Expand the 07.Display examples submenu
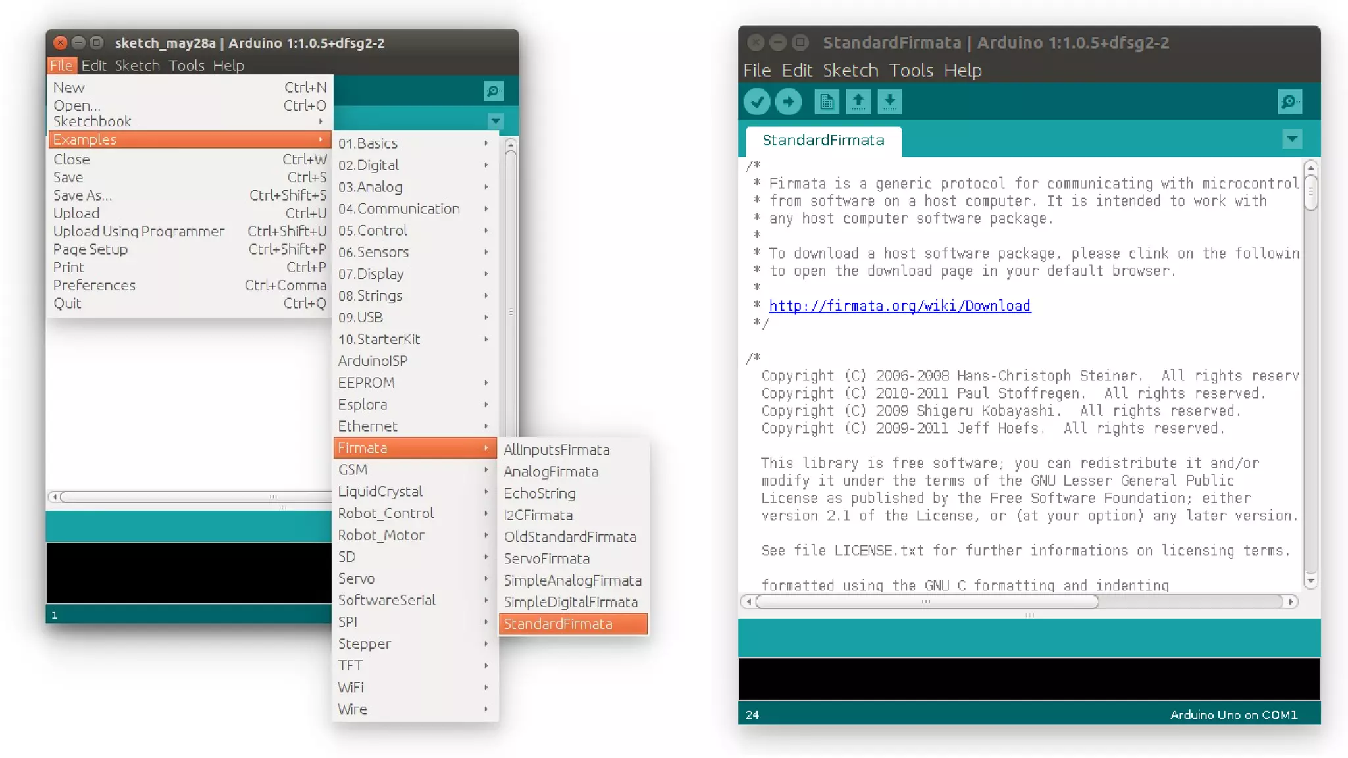The height and width of the screenshot is (758, 1348). [x=415, y=274]
